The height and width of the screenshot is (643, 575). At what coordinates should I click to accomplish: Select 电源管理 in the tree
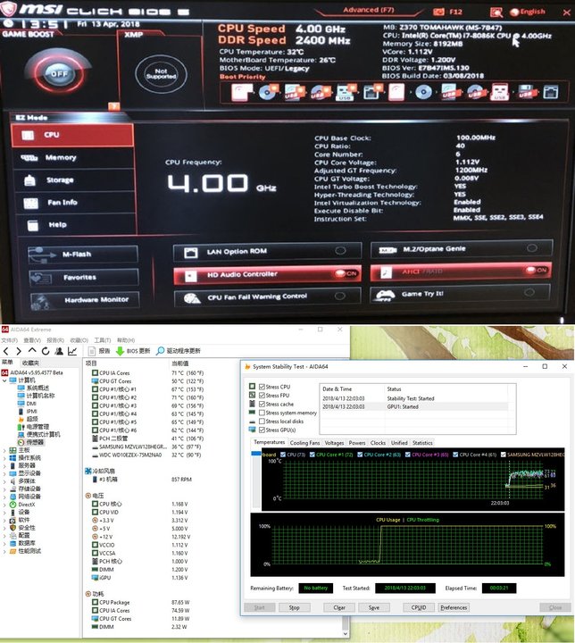point(37,427)
